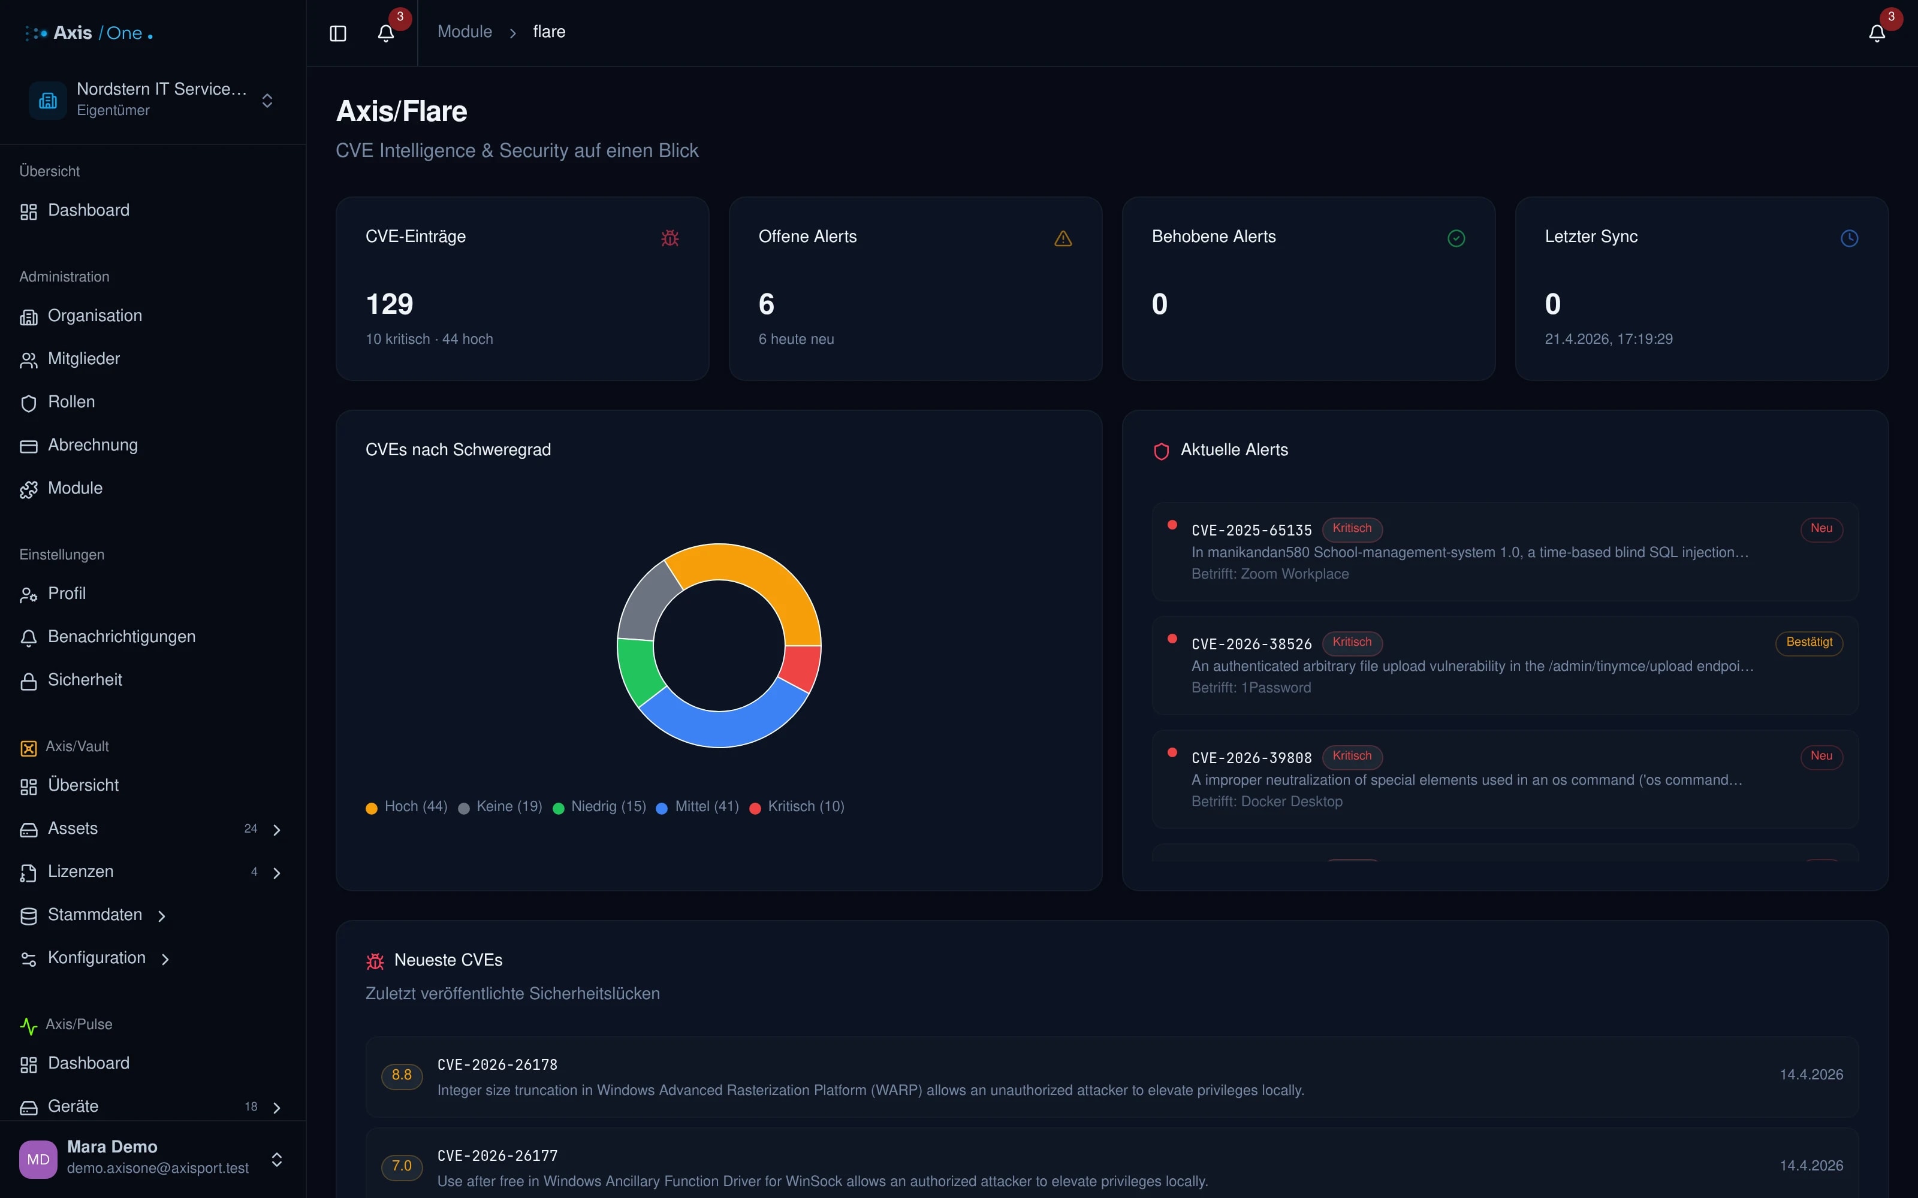The image size is (1918, 1198).
Task: Click the Module breadcrumb link
Action: tap(465, 32)
